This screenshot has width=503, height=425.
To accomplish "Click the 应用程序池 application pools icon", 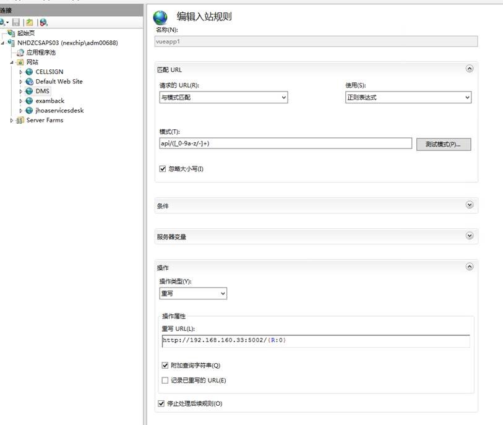I will pyautogui.click(x=20, y=53).
